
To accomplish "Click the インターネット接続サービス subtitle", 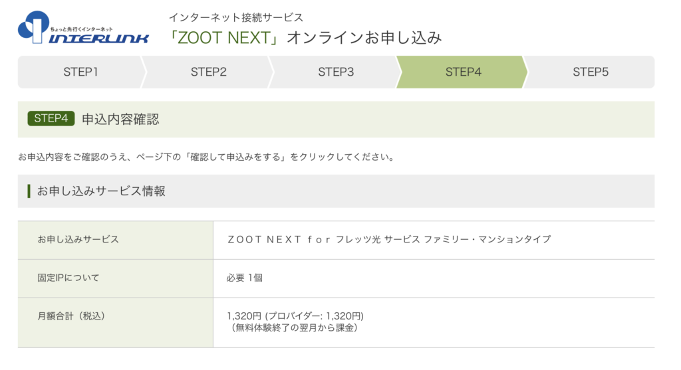I will (236, 17).
